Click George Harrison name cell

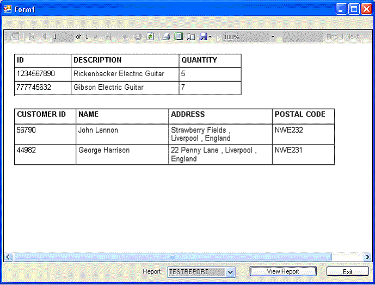click(x=122, y=154)
